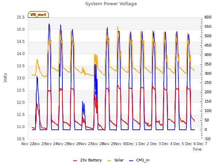Screen dimensions: 223x167
Task: Click the Dec 2 date tick label
Action: pyautogui.click(x=144, y=144)
